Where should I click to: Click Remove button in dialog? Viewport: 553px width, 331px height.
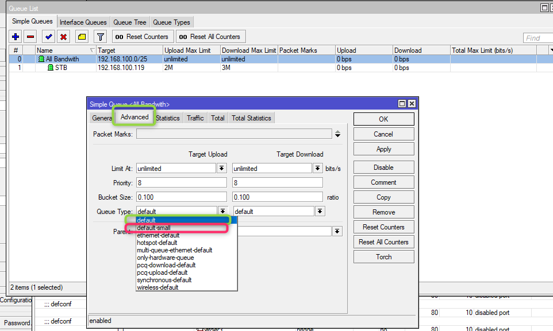(384, 212)
